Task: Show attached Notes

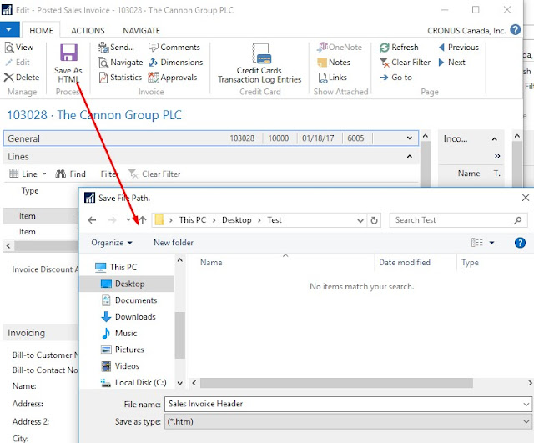Action: coord(334,63)
